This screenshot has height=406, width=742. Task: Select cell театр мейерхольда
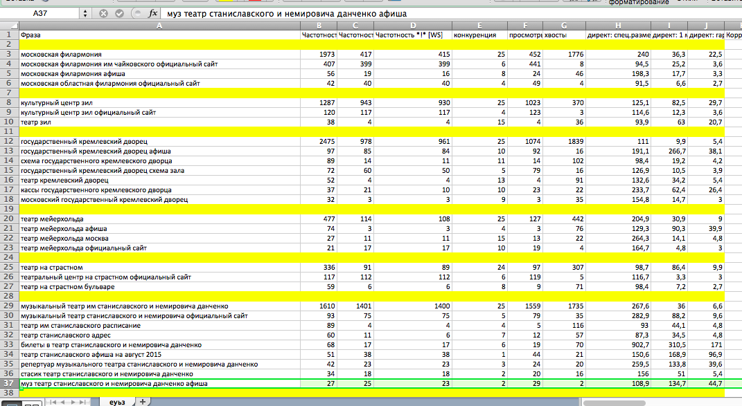click(159, 219)
